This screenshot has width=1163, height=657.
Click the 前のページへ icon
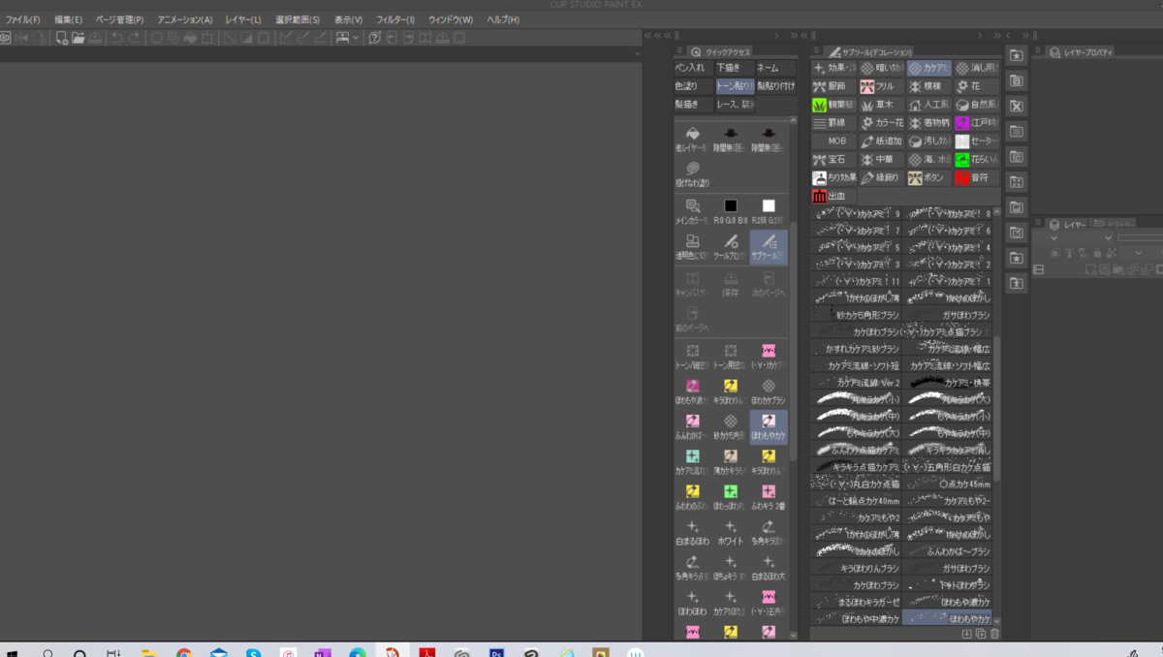[692, 319]
